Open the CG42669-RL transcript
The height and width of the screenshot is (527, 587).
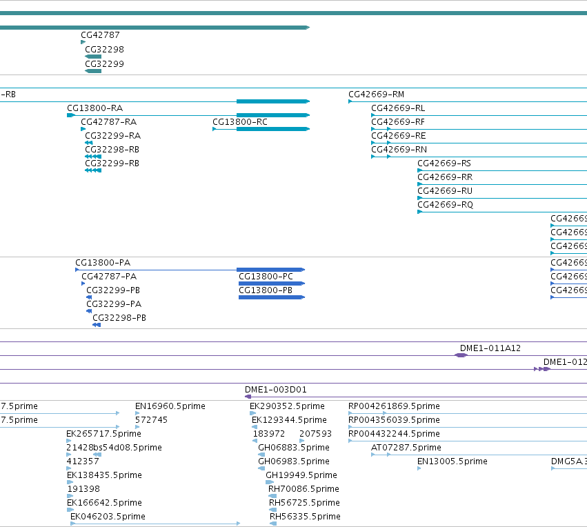398,108
